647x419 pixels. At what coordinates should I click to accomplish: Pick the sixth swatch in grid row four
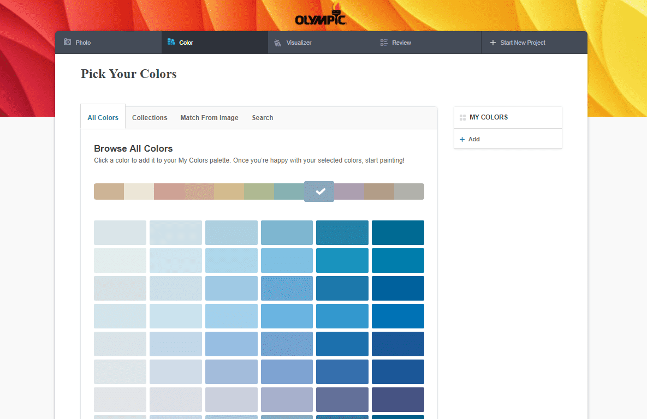pos(398,316)
